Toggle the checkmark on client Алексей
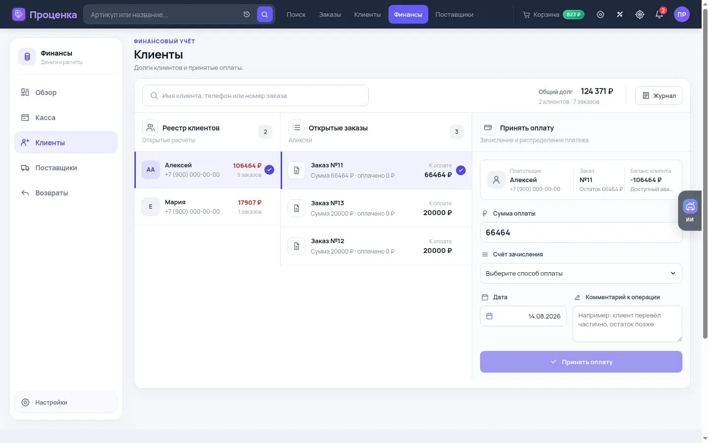This screenshot has width=709, height=443. [269, 170]
